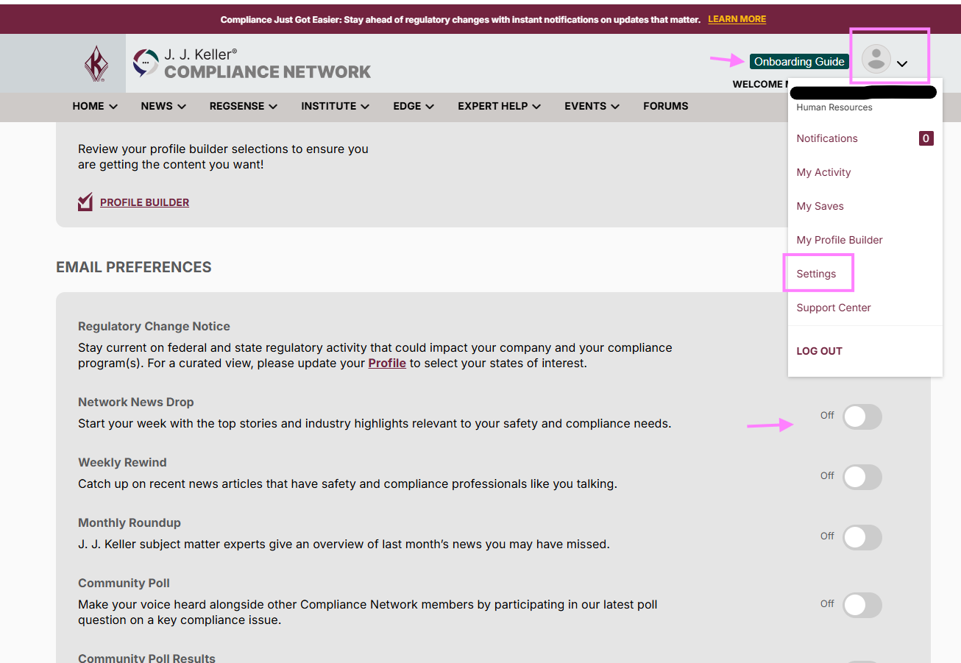Expand the HOME menu
Screen dimensions: 961x663
point(95,106)
